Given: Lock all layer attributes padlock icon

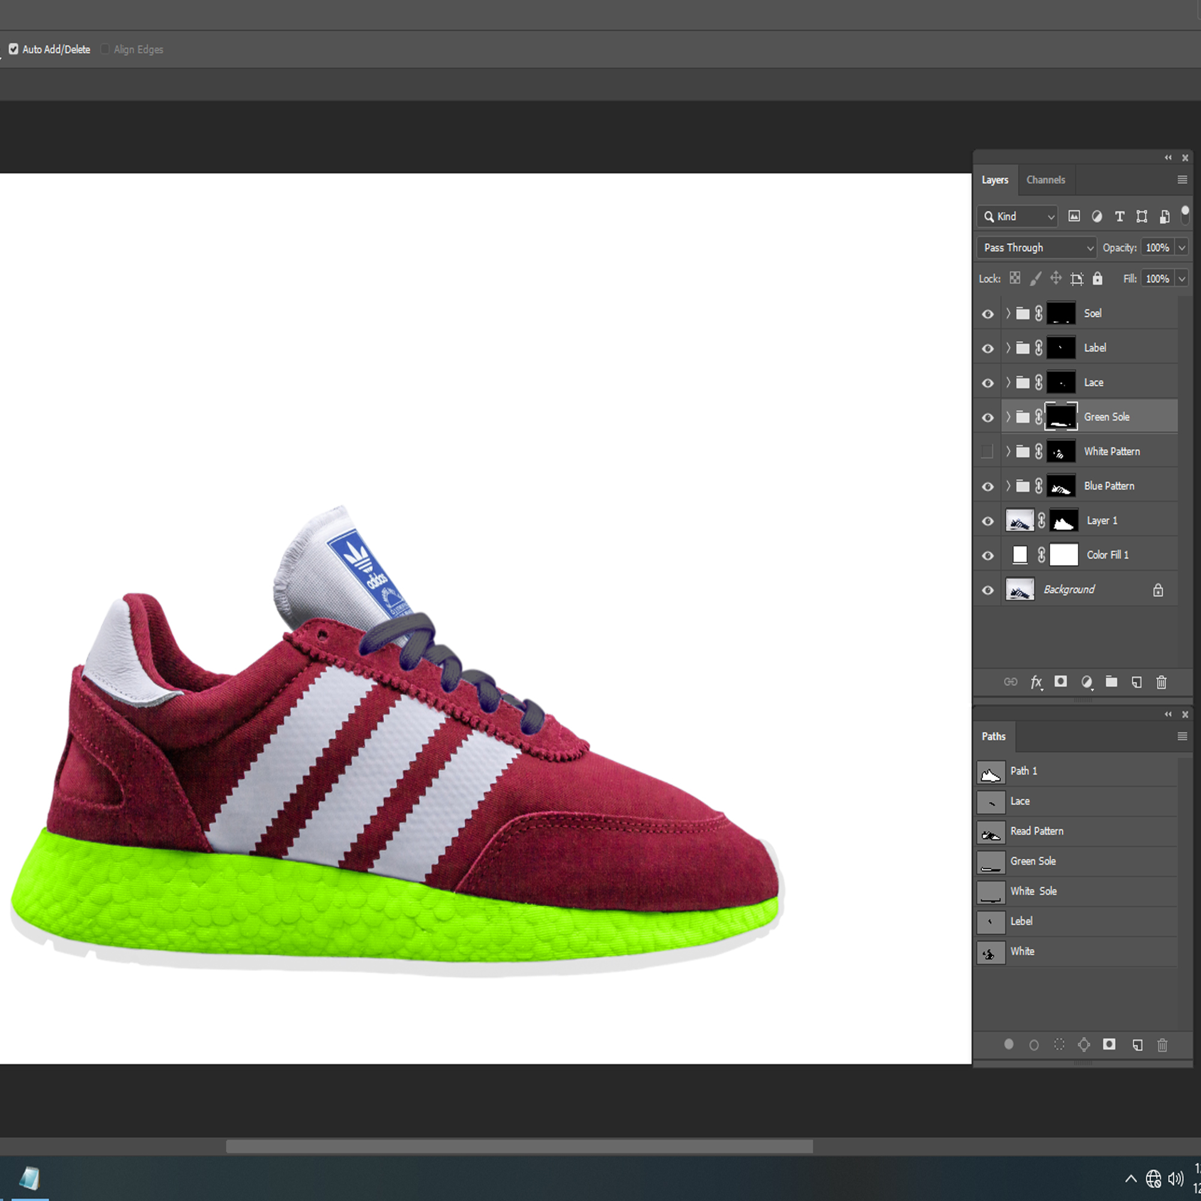Looking at the screenshot, I should click(x=1097, y=279).
